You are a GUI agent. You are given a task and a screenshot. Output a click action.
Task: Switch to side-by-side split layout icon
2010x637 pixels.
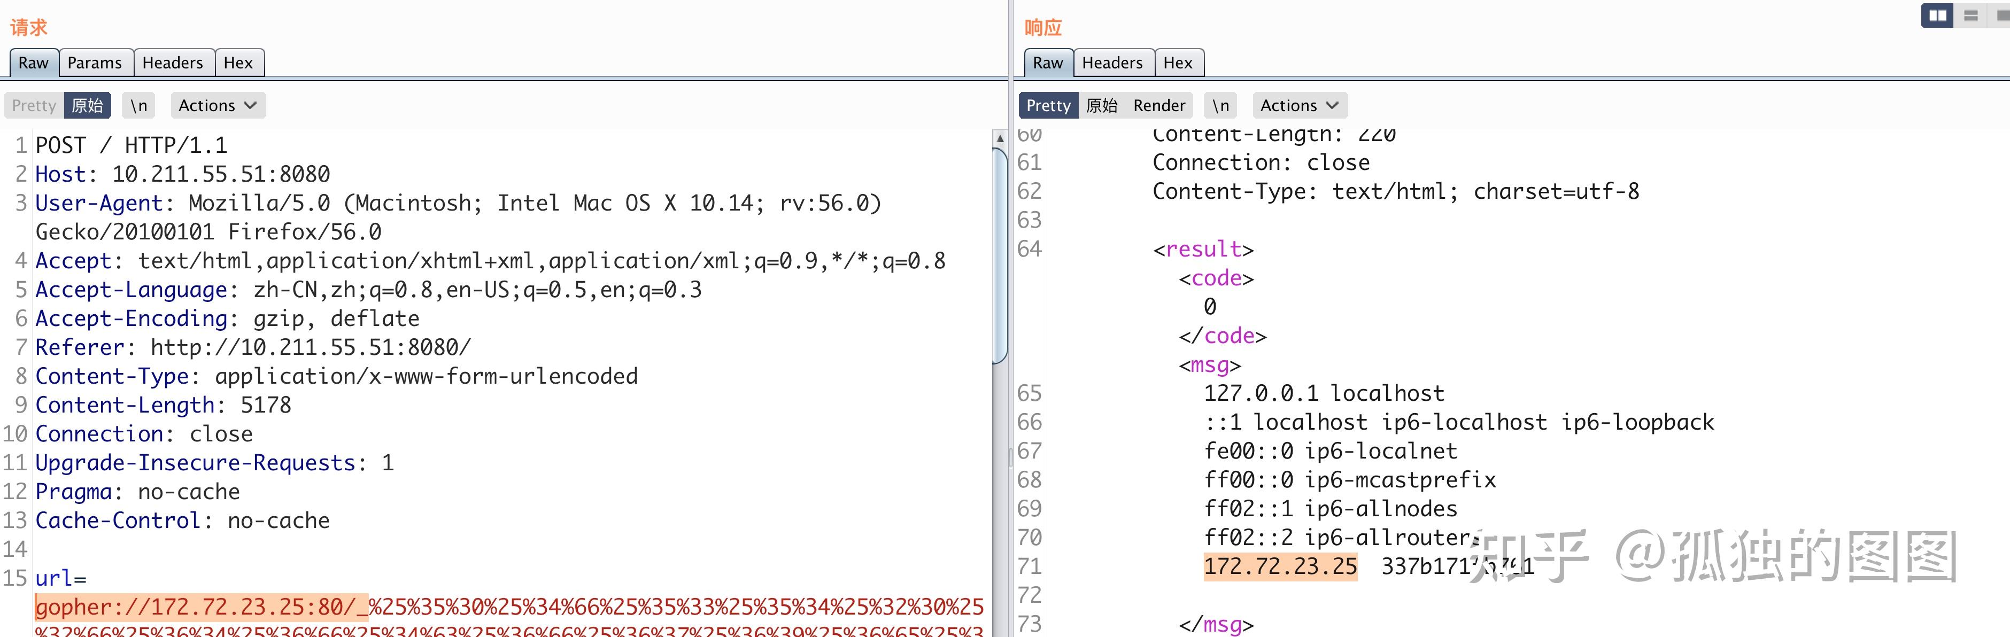[1937, 15]
